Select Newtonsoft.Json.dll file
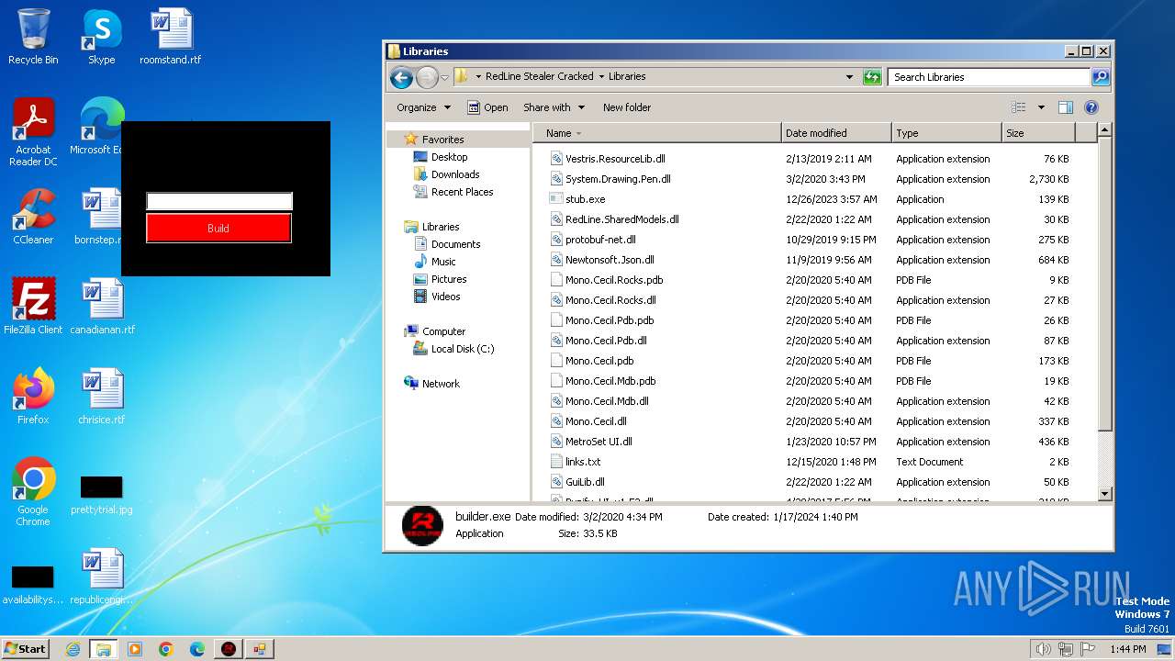This screenshot has width=1175, height=661. (x=610, y=260)
